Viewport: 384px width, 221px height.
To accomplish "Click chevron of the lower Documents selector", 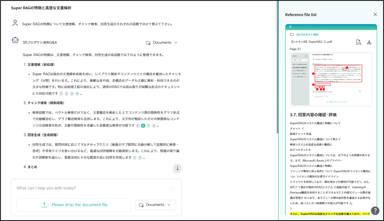I will coord(169,205).
